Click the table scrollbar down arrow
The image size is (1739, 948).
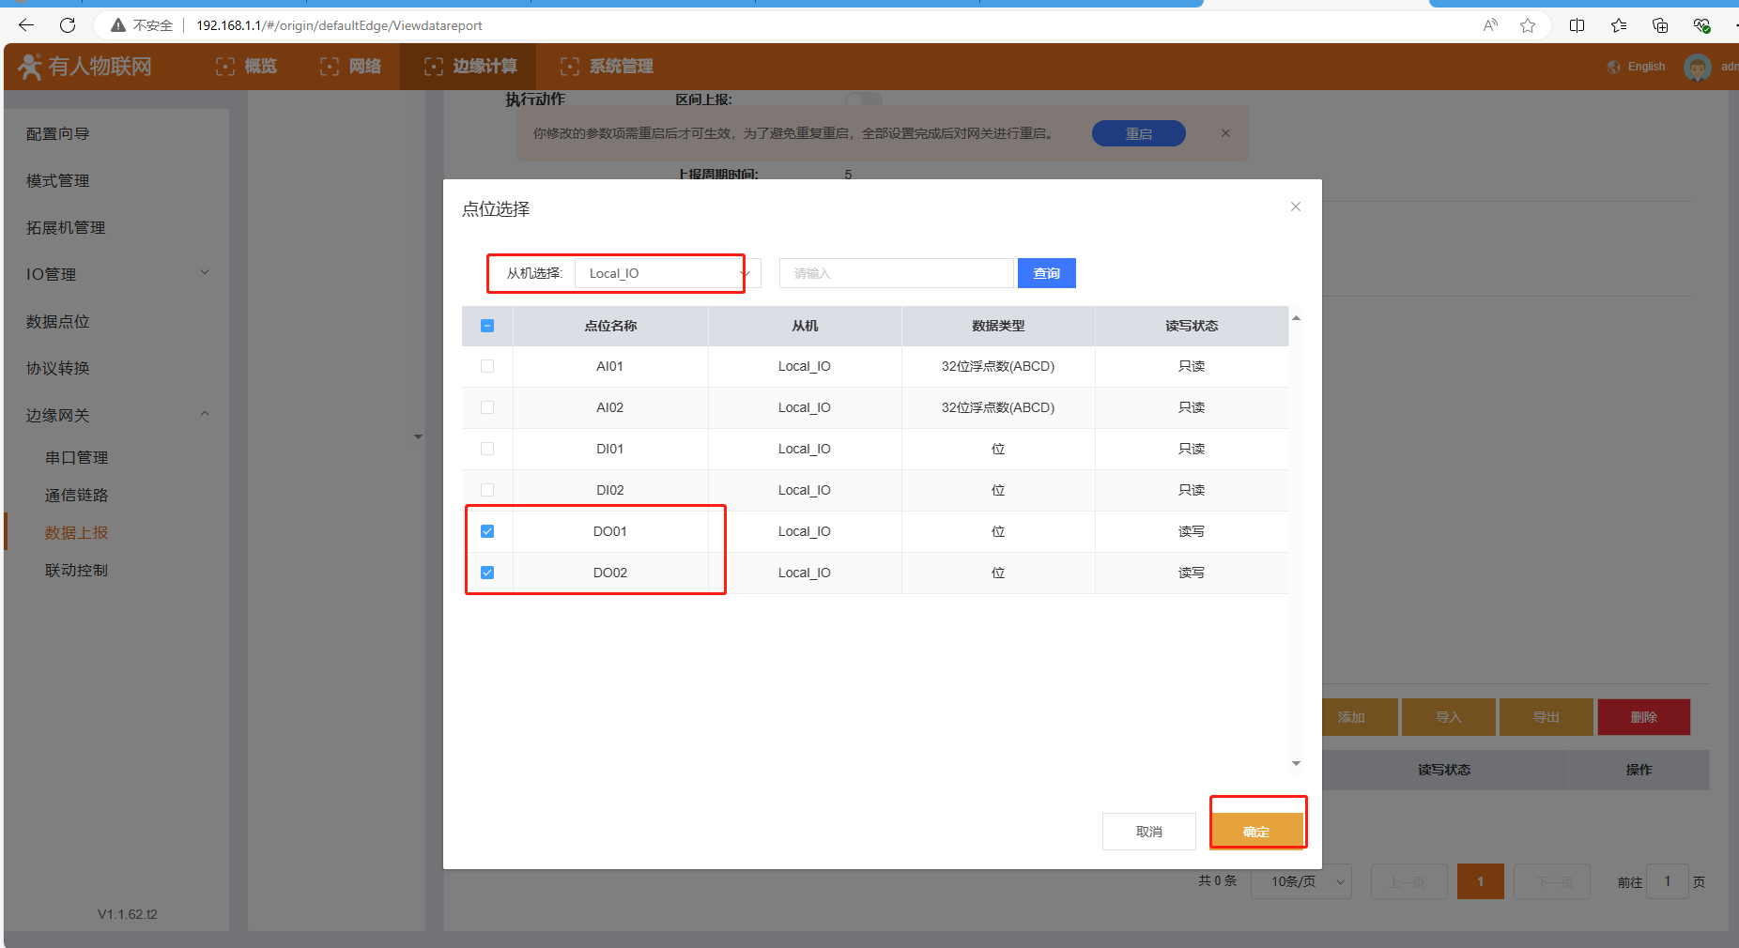(x=1296, y=763)
